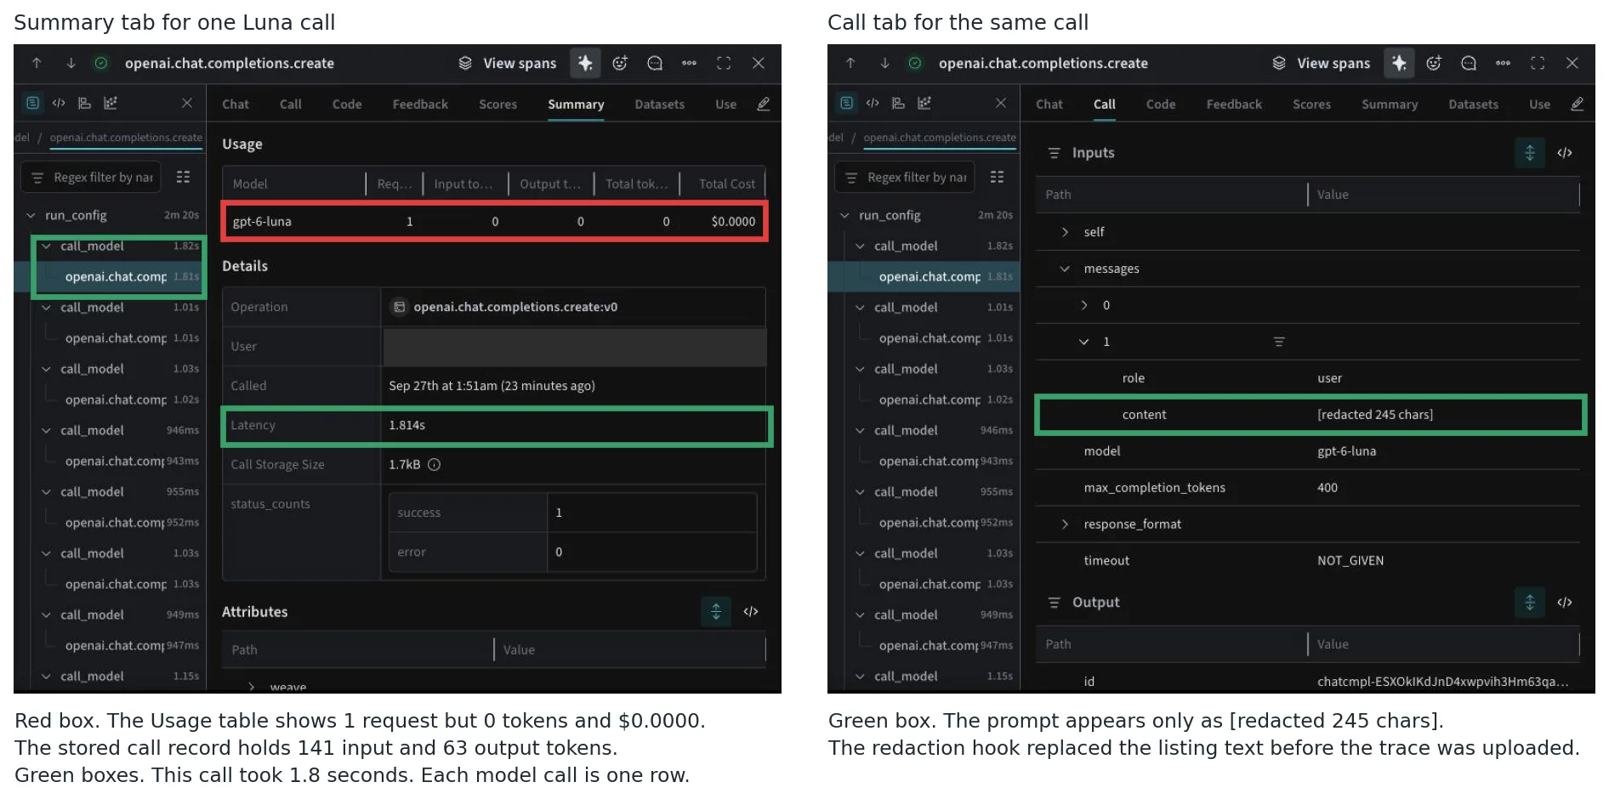Go to next call with down arrow in left panel
The height and width of the screenshot is (799, 1609).
(x=71, y=63)
